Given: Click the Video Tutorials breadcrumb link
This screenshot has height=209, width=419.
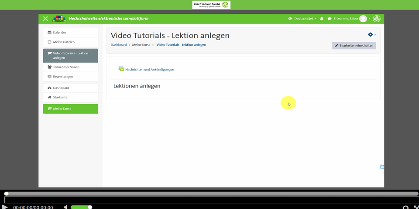Looking at the screenshot, I should (181, 45).
